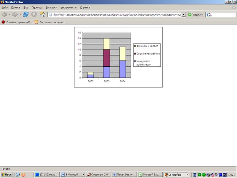Open the Переход menu
Image resolution: width=237 pixels, height=178 pixels.
37,7
